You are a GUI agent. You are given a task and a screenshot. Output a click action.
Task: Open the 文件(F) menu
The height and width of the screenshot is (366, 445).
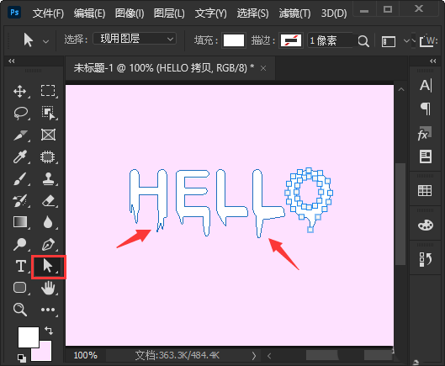point(48,13)
